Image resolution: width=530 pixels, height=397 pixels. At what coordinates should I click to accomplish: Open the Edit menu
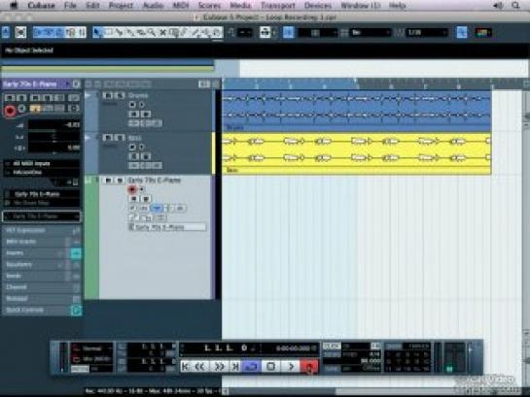[92, 6]
